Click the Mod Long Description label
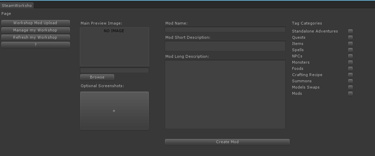375x156 pixels. (x=187, y=56)
